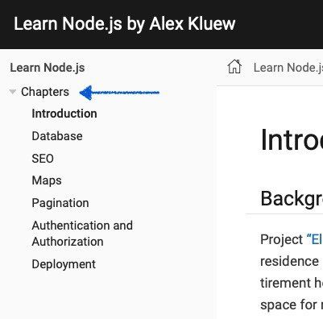Click the blue arrow annotation
The width and height of the screenshot is (323, 319).
[x=119, y=93]
